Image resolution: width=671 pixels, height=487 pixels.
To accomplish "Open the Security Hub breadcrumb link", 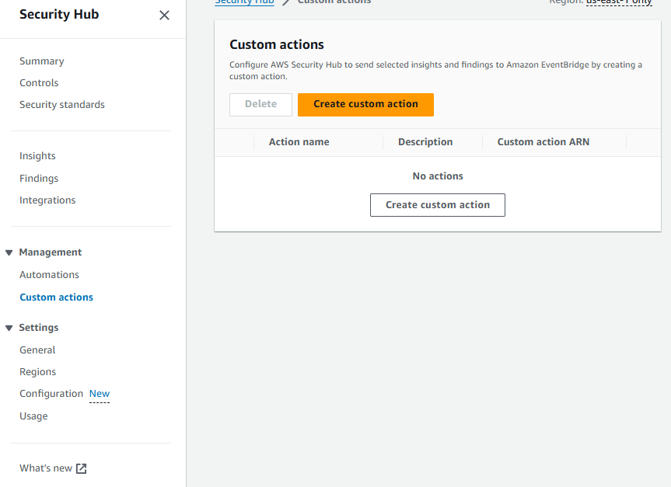I will [x=244, y=2].
